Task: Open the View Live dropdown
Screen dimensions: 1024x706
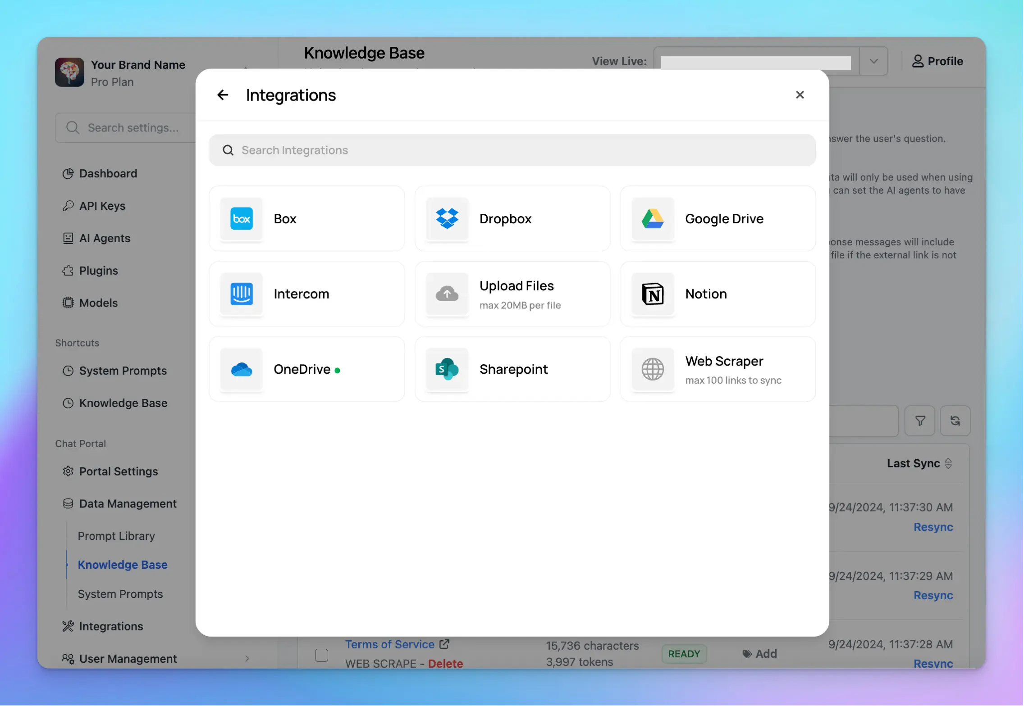Action: (873, 61)
